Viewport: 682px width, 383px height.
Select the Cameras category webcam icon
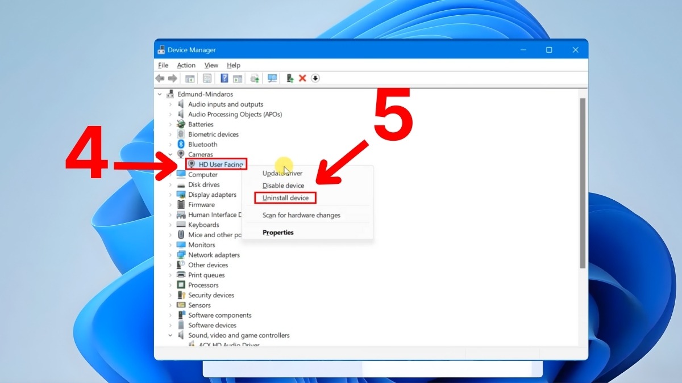(x=181, y=154)
